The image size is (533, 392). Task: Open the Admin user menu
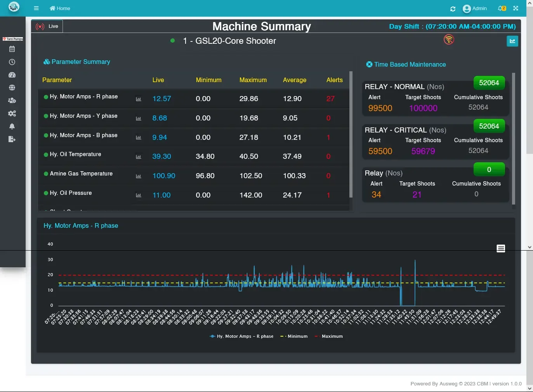point(475,9)
